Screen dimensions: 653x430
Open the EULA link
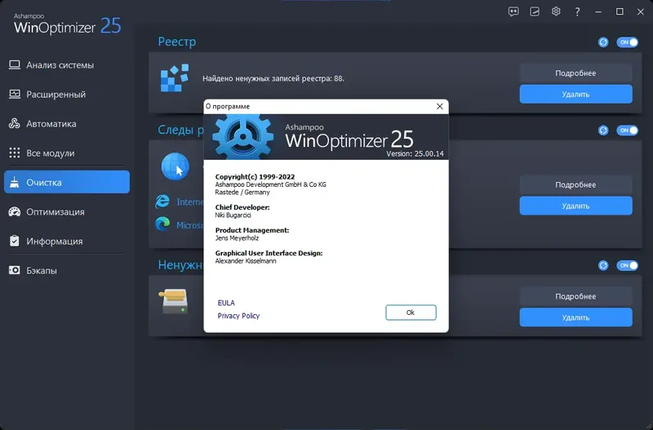pyautogui.click(x=226, y=303)
